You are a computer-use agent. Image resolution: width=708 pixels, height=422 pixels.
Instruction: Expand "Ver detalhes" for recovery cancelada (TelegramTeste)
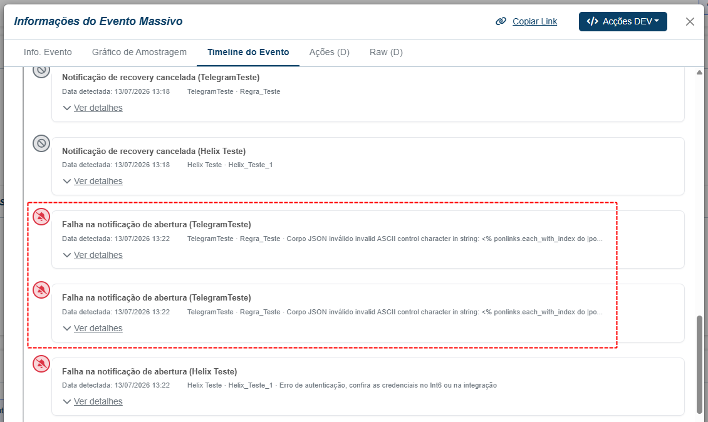[93, 108]
